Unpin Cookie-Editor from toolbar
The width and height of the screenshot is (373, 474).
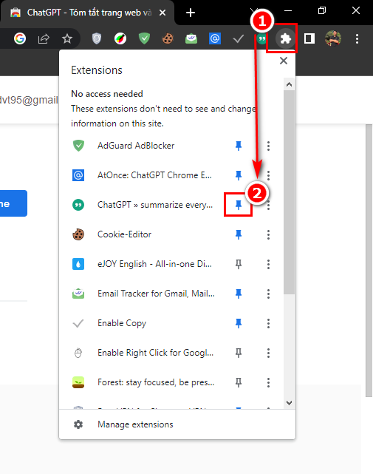click(239, 234)
